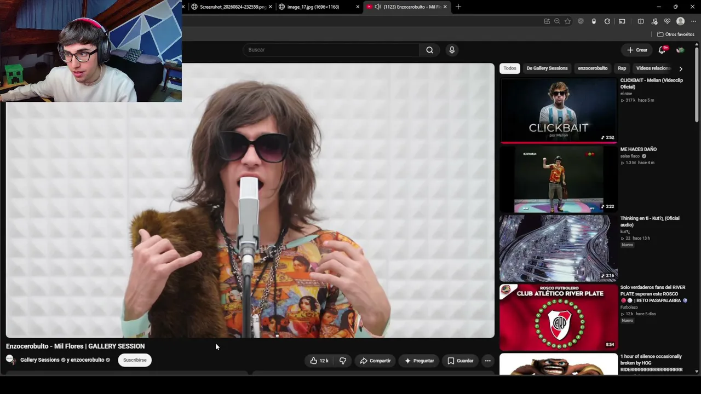Open the Club Atlético River Plate thumbnail
Image resolution: width=701 pixels, height=394 pixels.
pyautogui.click(x=558, y=317)
